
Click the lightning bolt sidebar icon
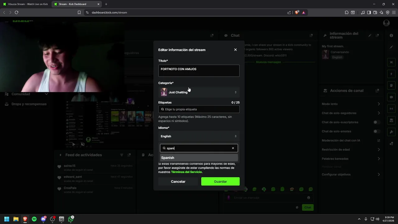tap(391, 74)
